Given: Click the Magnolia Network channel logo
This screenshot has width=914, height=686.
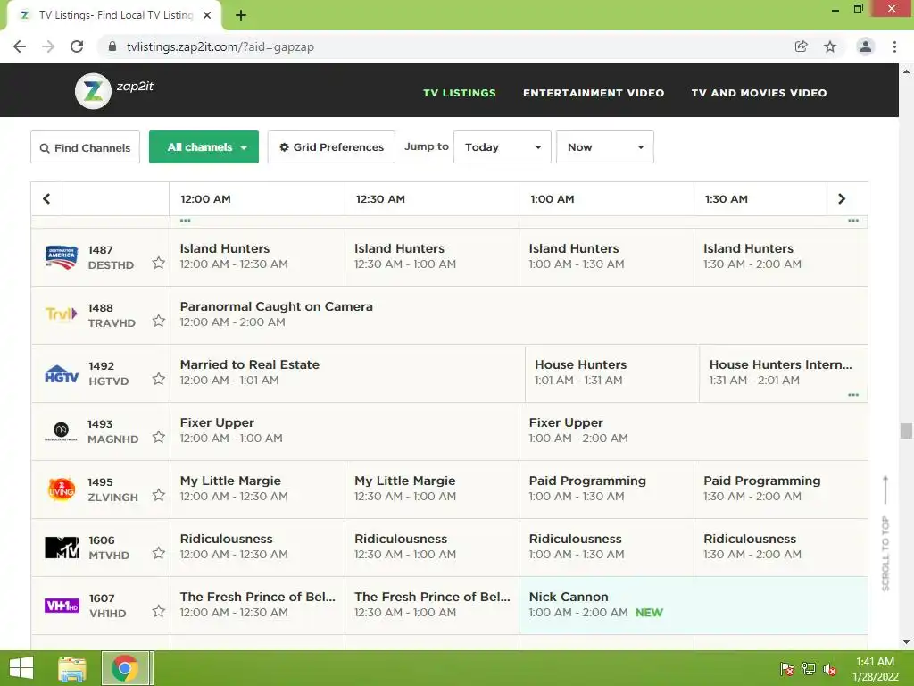Looking at the screenshot, I should (x=62, y=431).
